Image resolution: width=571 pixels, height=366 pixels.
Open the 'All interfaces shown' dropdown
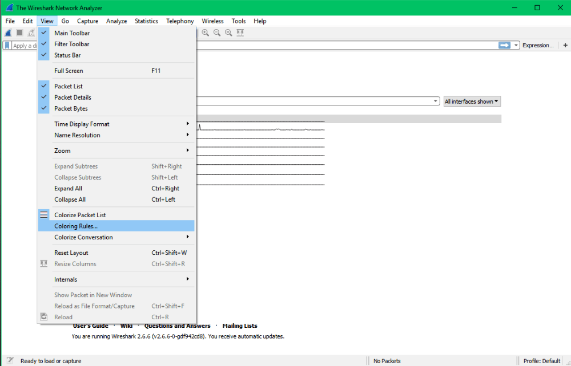(x=472, y=101)
